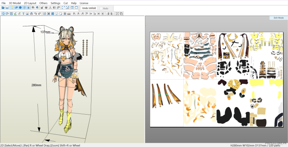Click the 137mm depth dimension label
288x147 pixels.
45,32
